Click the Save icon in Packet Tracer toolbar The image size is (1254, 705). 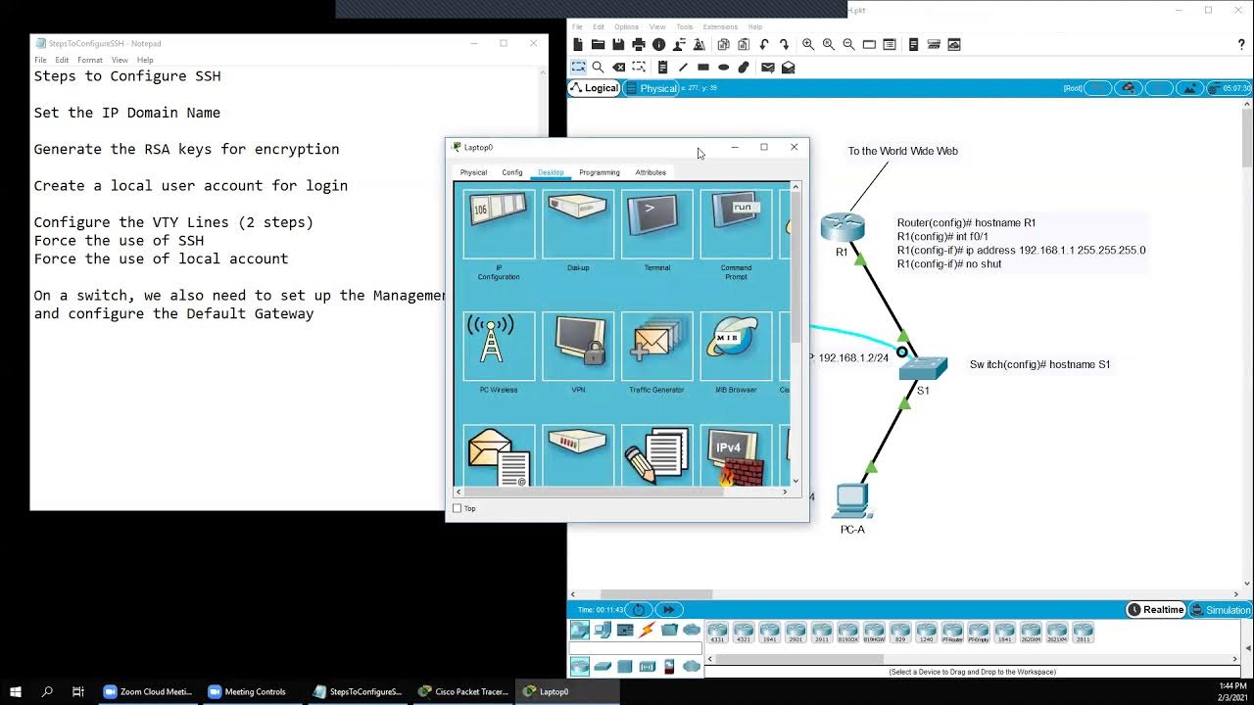coord(618,45)
